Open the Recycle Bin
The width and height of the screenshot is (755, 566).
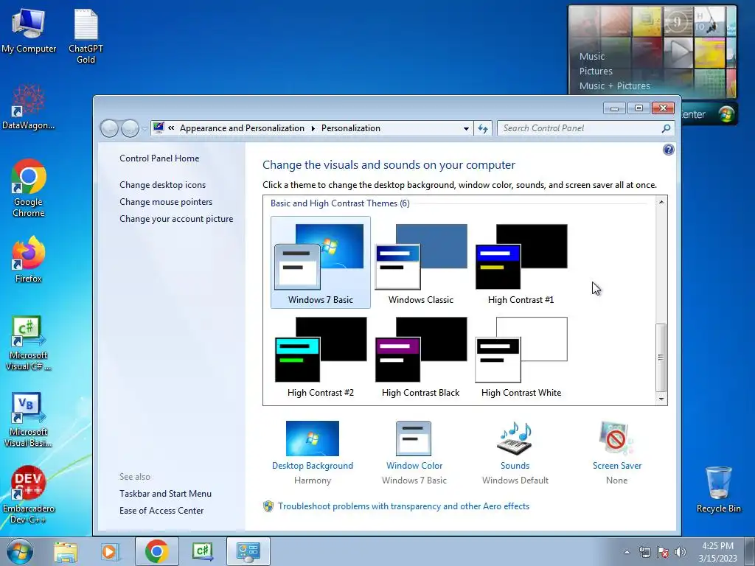[x=719, y=489]
